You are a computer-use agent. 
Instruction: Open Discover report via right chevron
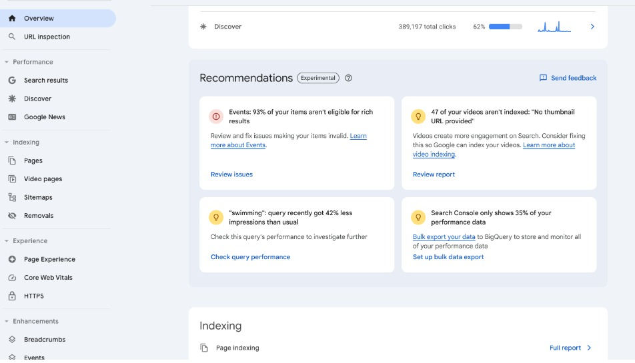click(x=592, y=27)
